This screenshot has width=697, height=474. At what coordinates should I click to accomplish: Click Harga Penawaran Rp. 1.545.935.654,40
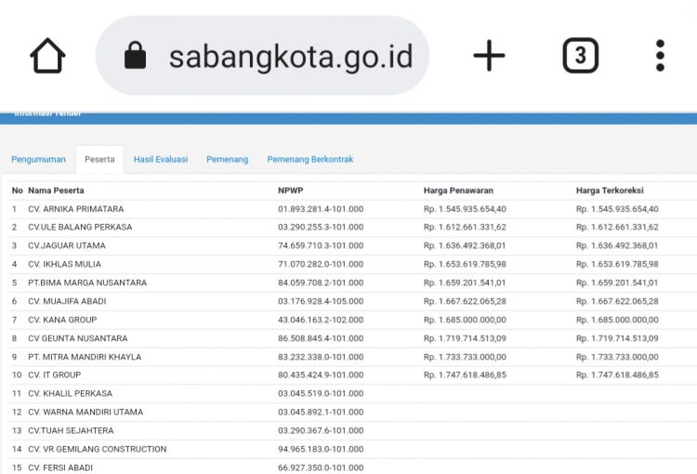click(465, 209)
